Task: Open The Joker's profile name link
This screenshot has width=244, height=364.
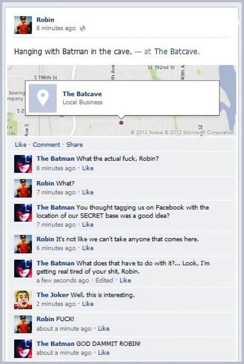Action: [52, 295]
